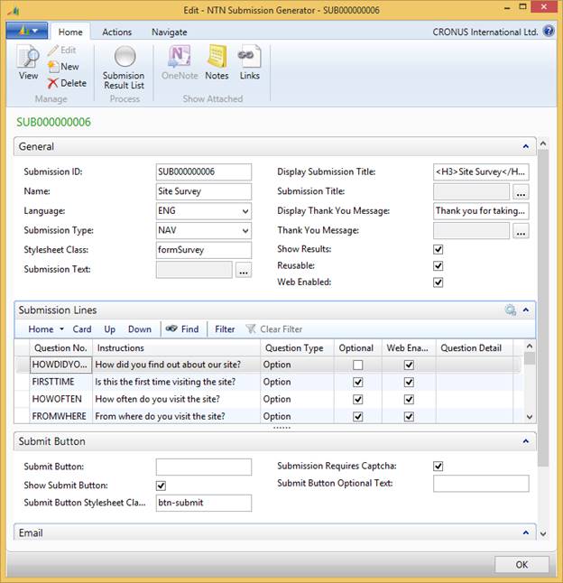Switch to the Navigate ribbon tab

click(169, 32)
